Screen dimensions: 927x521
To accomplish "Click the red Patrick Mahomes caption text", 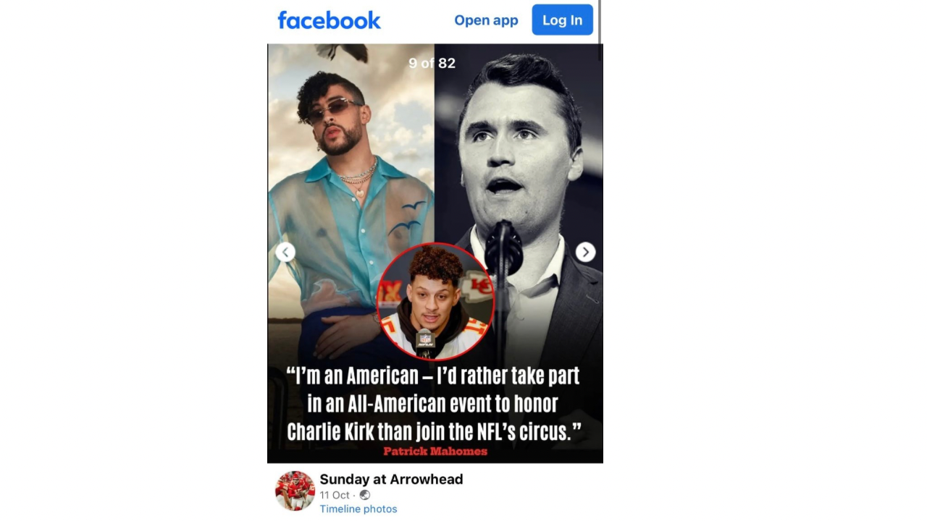I will [435, 451].
